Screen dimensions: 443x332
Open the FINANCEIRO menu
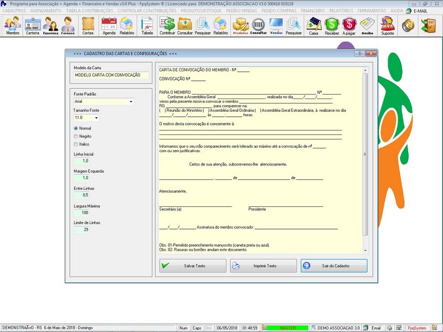click(x=313, y=11)
